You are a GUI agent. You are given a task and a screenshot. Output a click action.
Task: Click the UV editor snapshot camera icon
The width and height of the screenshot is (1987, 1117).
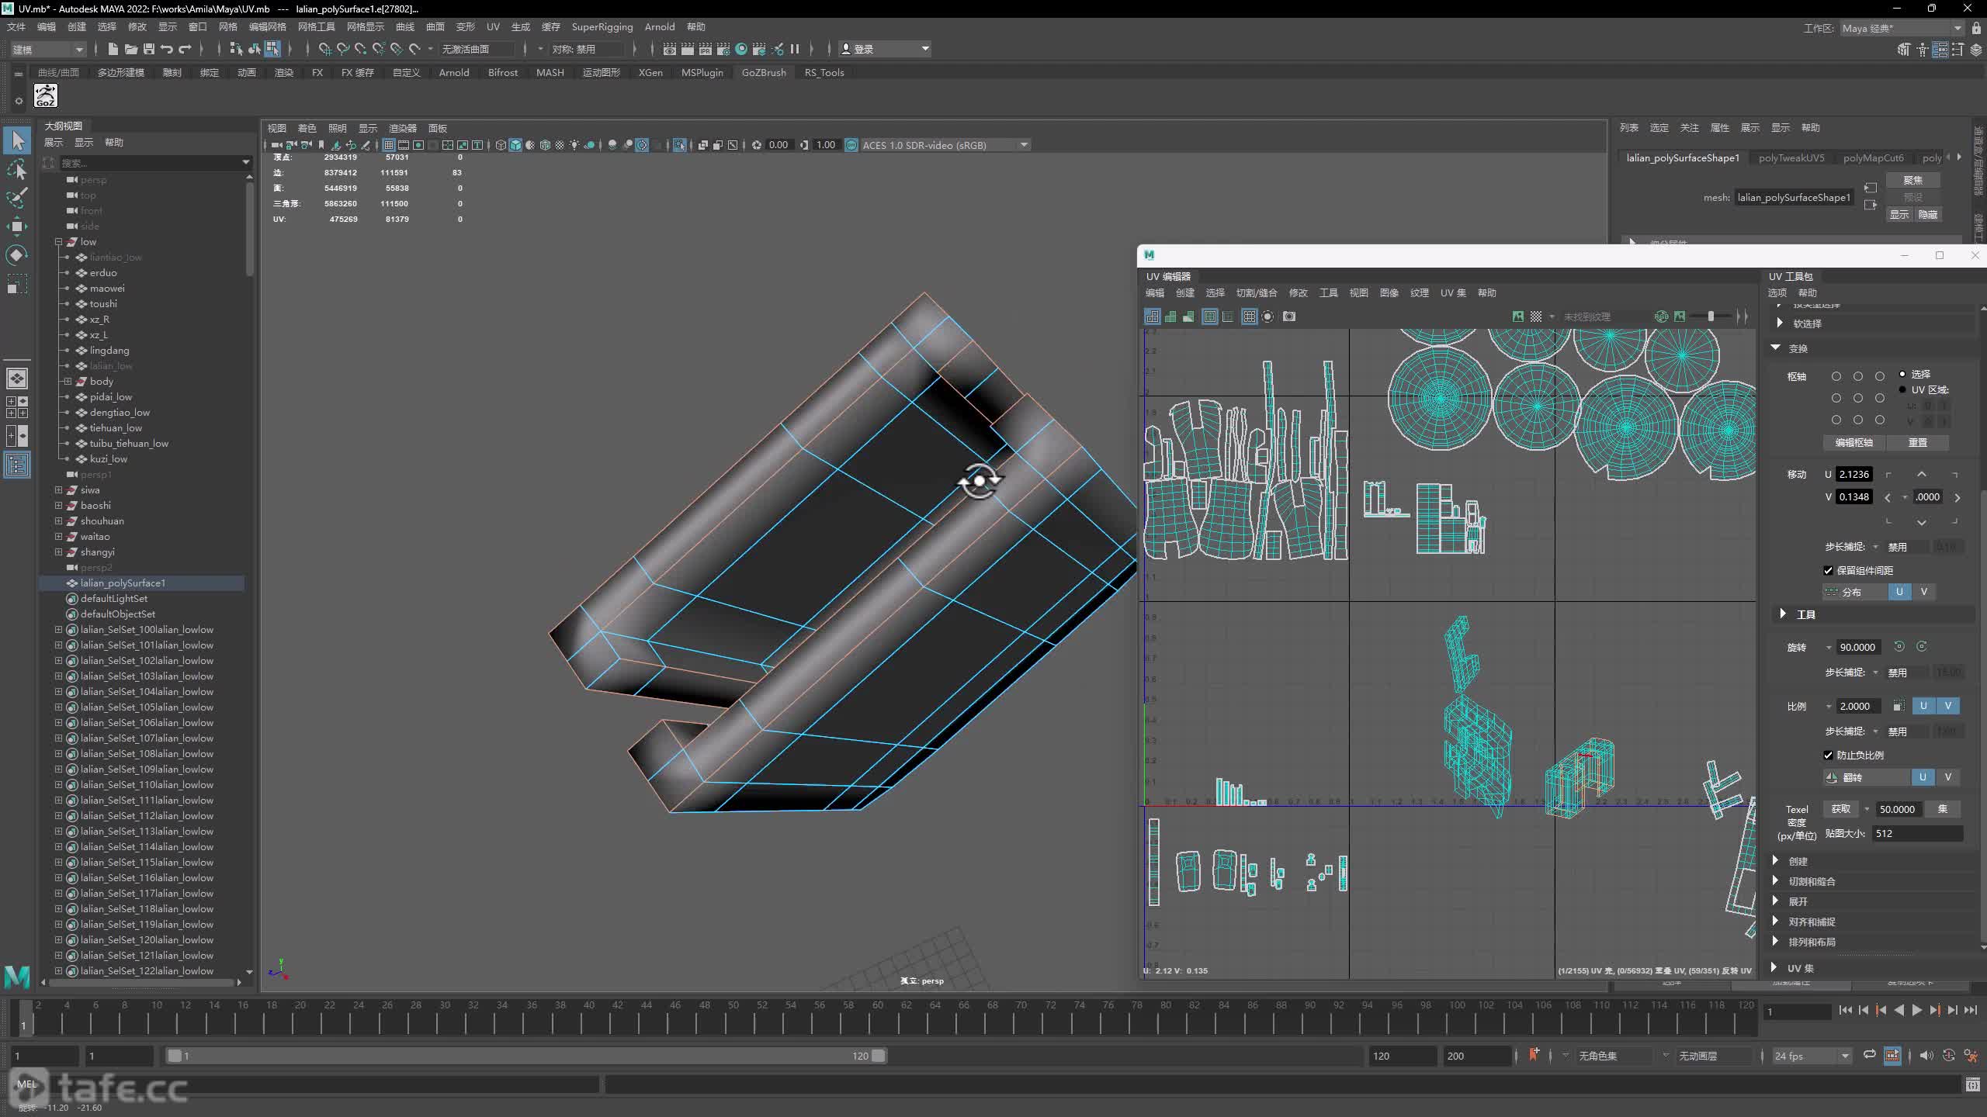(1289, 316)
